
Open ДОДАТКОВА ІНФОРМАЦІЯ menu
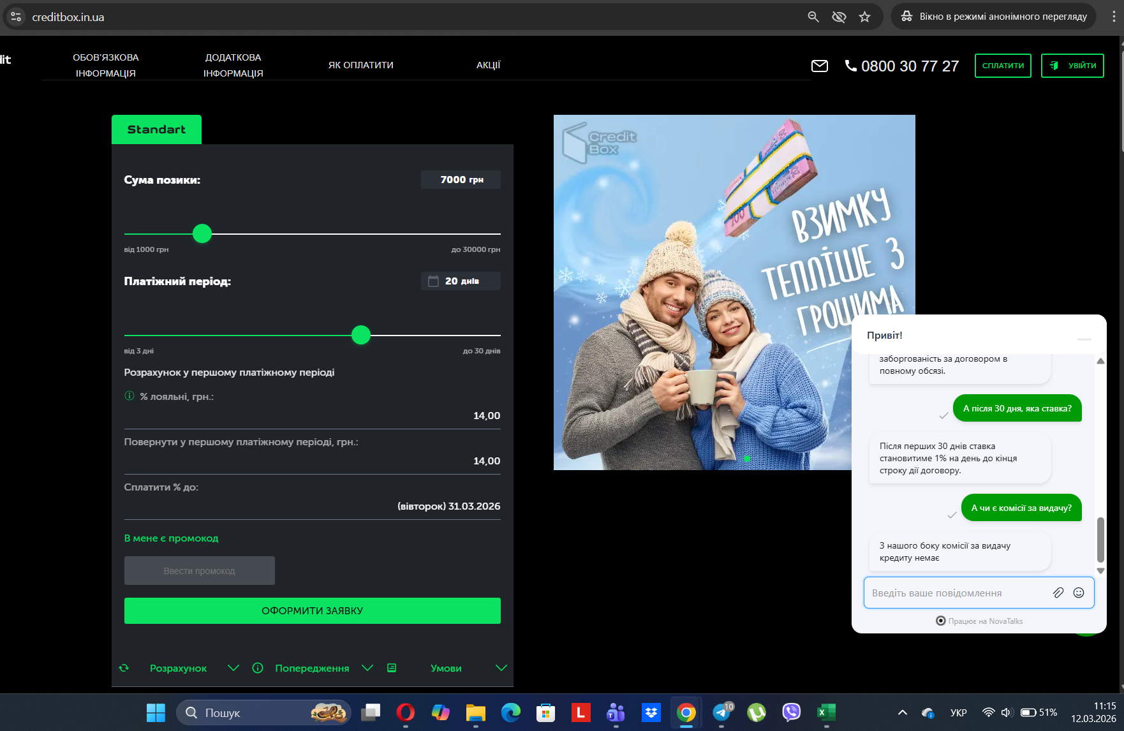point(233,65)
